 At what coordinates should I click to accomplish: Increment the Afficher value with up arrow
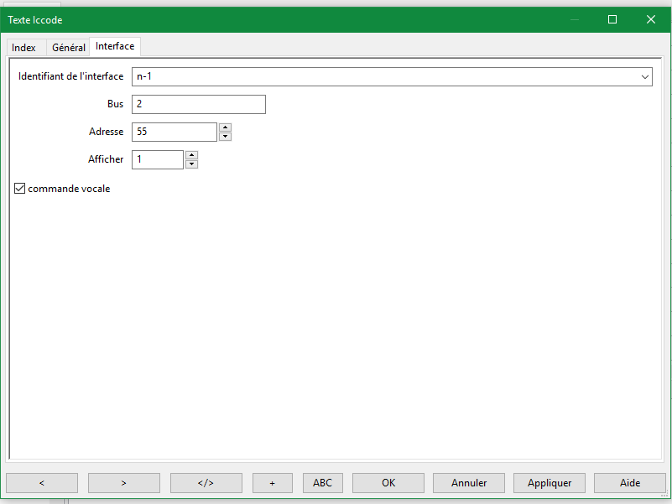tap(191, 155)
